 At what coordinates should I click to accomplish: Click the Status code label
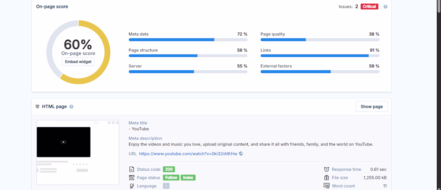coord(149,169)
